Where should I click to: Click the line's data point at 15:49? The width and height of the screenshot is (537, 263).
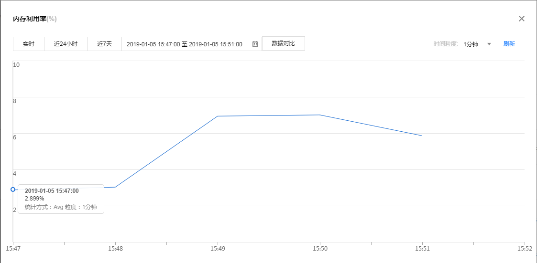pyautogui.click(x=218, y=116)
